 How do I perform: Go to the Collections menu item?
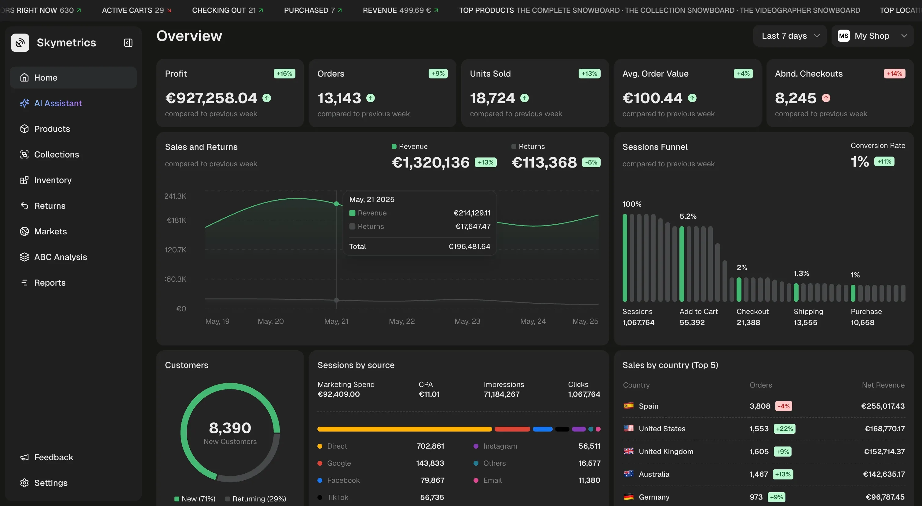point(56,154)
